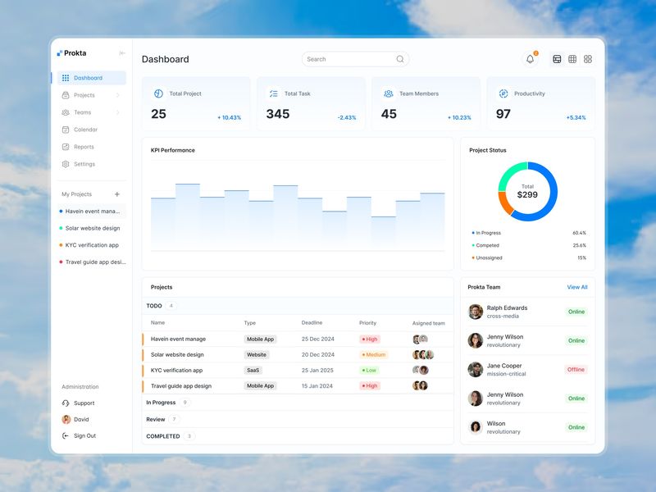Toggle Jane Cooper's Offline status badge
656x492 pixels.
click(576, 368)
